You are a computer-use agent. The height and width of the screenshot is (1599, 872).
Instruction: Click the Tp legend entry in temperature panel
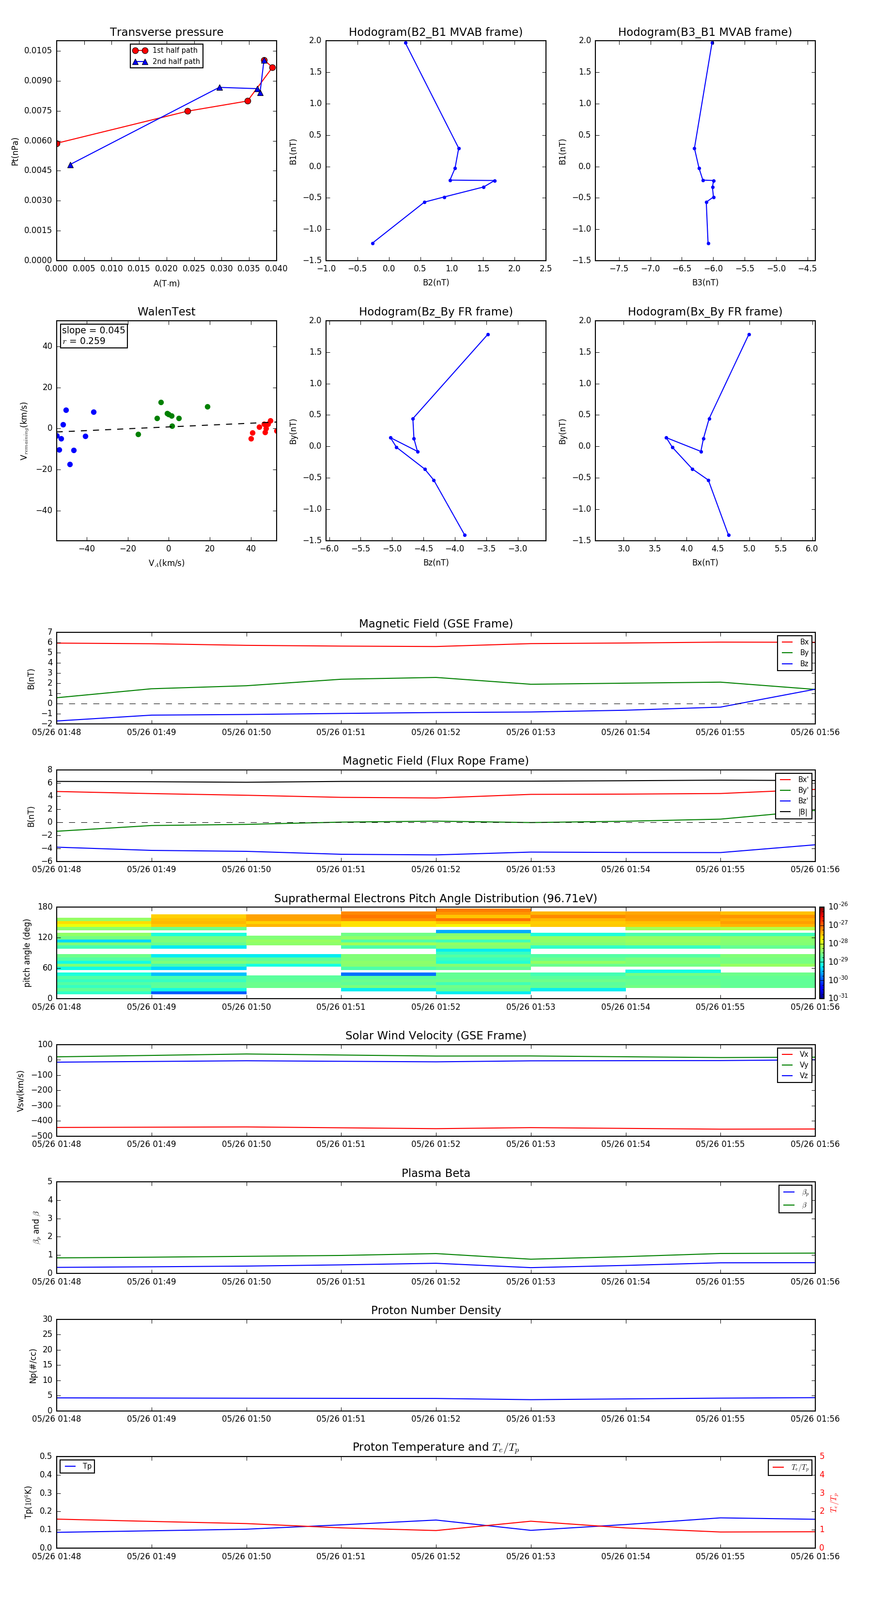point(78,1466)
